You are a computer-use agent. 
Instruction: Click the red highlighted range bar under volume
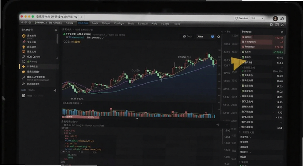tap(81, 117)
